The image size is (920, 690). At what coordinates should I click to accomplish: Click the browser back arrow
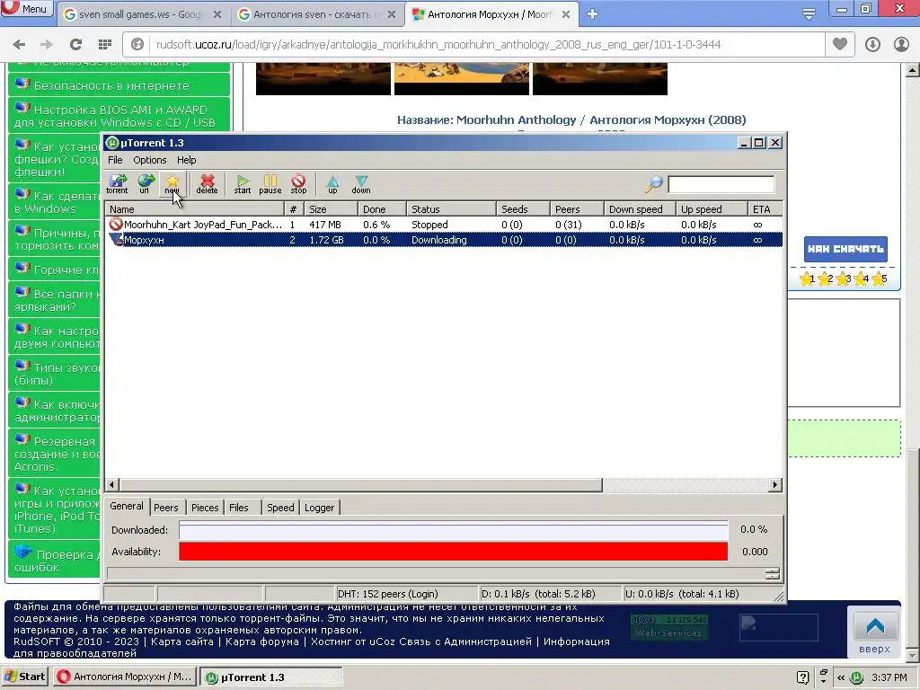(19, 44)
